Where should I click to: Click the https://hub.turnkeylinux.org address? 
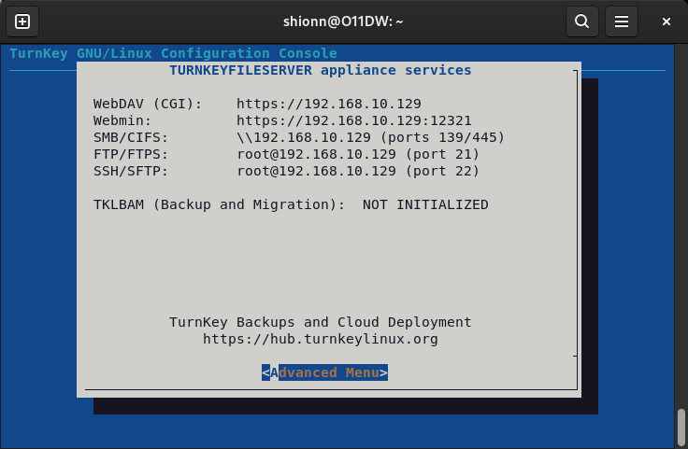pos(321,339)
